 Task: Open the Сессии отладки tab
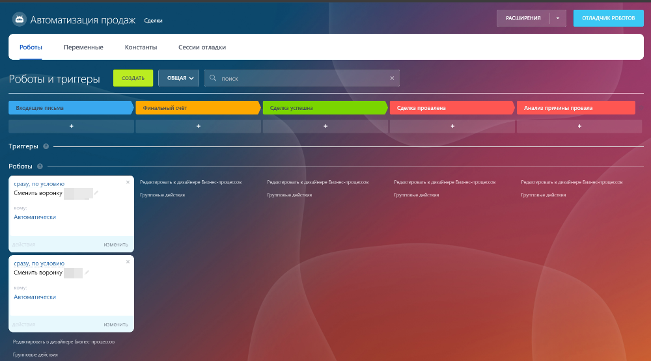(x=202, y=47)
